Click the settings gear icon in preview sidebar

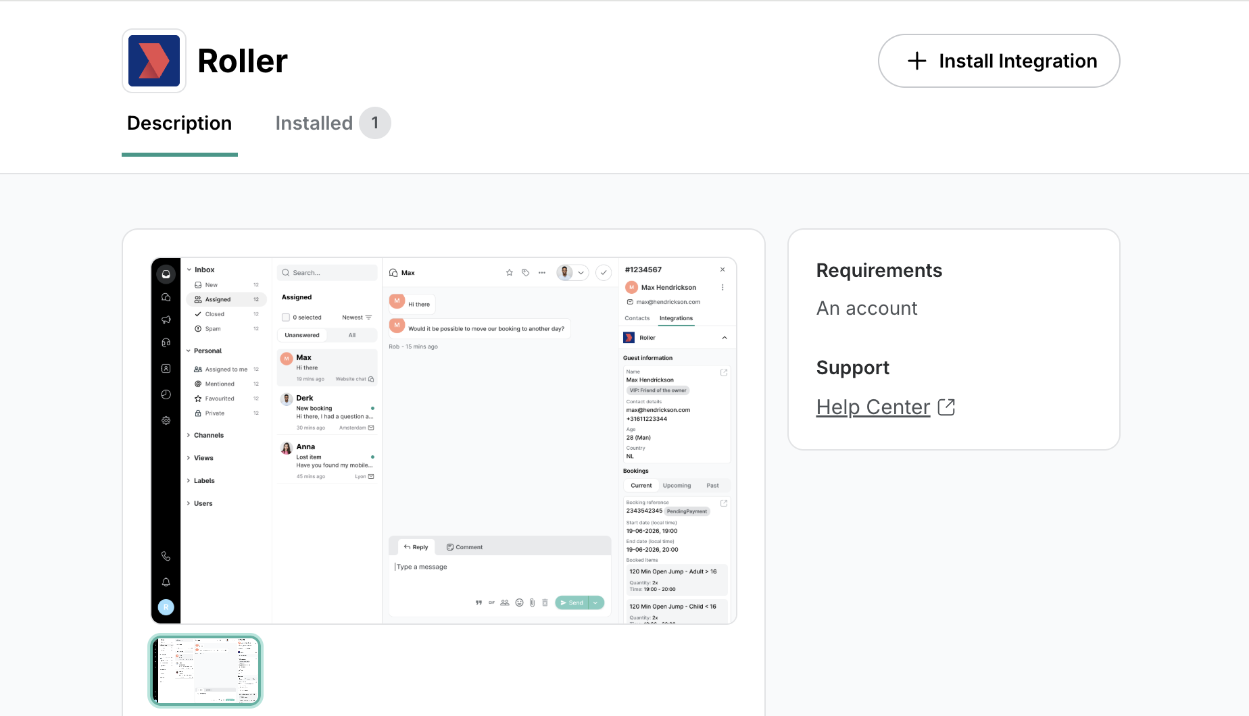[166, 420]
